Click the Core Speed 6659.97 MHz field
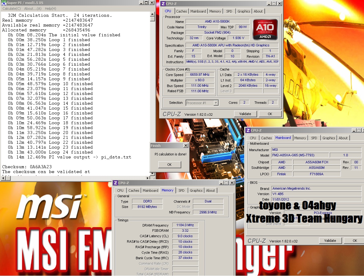 pos(200,75)
